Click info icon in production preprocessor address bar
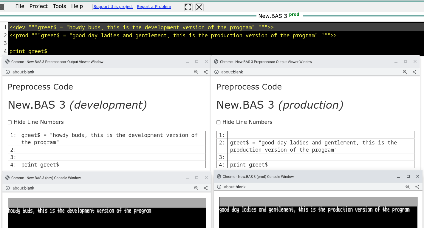 click(216, 72)
